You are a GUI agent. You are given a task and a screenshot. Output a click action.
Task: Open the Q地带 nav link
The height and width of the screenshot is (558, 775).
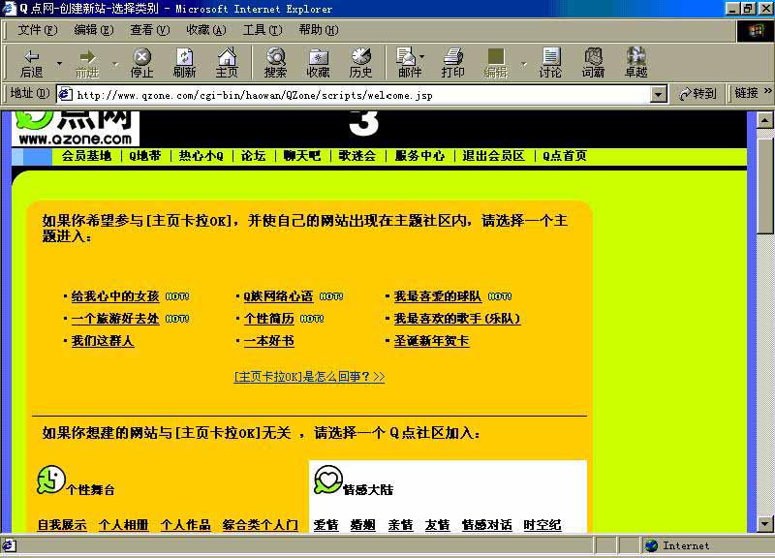(x=145, y=156)
